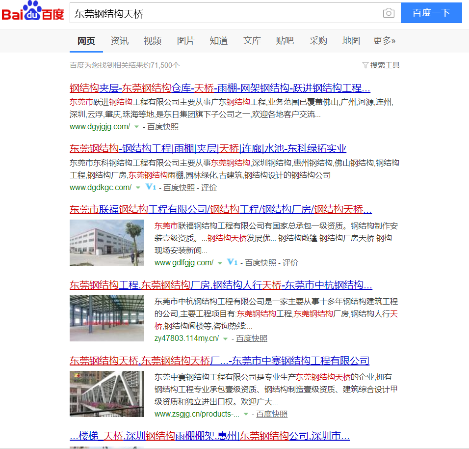Click 评价 for www.dgdkgc.com result
Viewport: 469px width, 449px height.
(209, 188)
